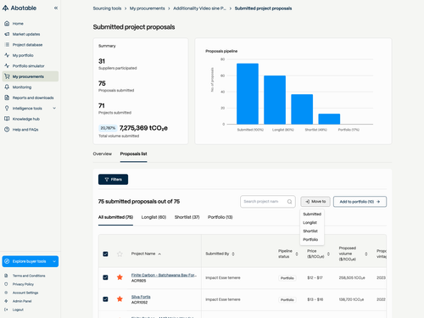Toggle the select-all checkbox in table header
Screen dimensions: 424x318
(x=105, y=254)
